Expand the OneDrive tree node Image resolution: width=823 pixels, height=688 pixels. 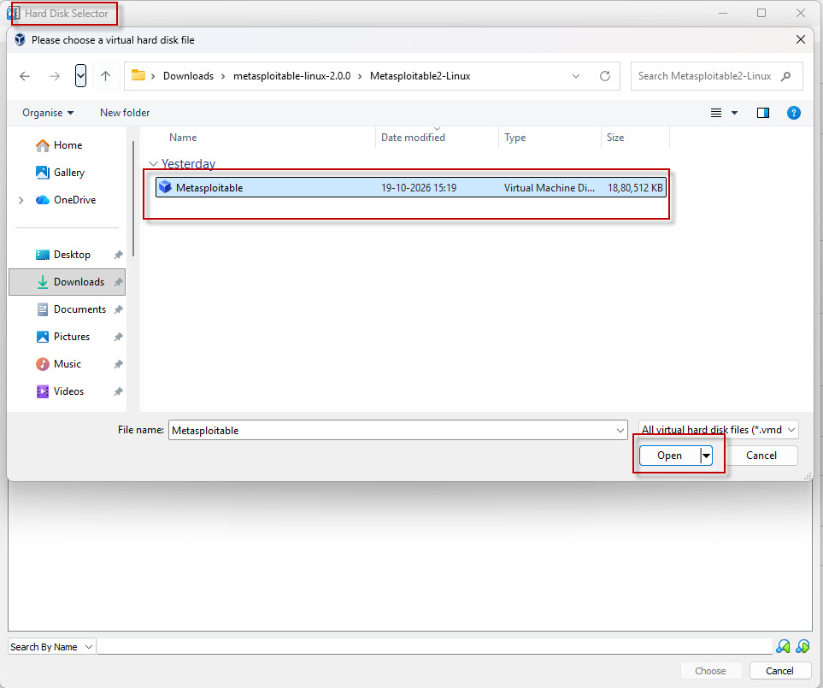point(21,200)
